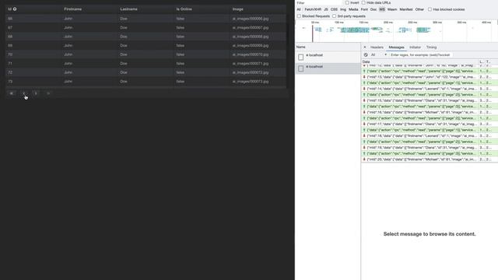498x280 pixels.
Task: Click image cell ai_images/000071.jpg
Action: (x=258, y=64)
